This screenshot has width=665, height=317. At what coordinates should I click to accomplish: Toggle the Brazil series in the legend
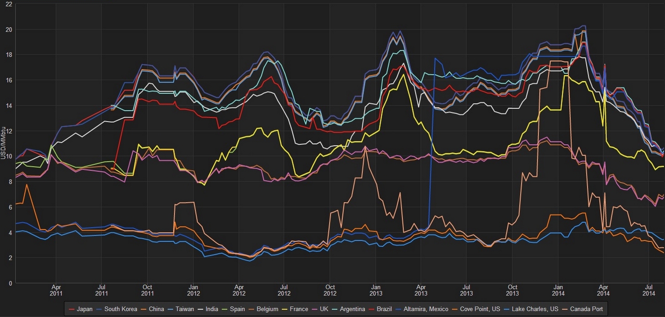(385, 309)
